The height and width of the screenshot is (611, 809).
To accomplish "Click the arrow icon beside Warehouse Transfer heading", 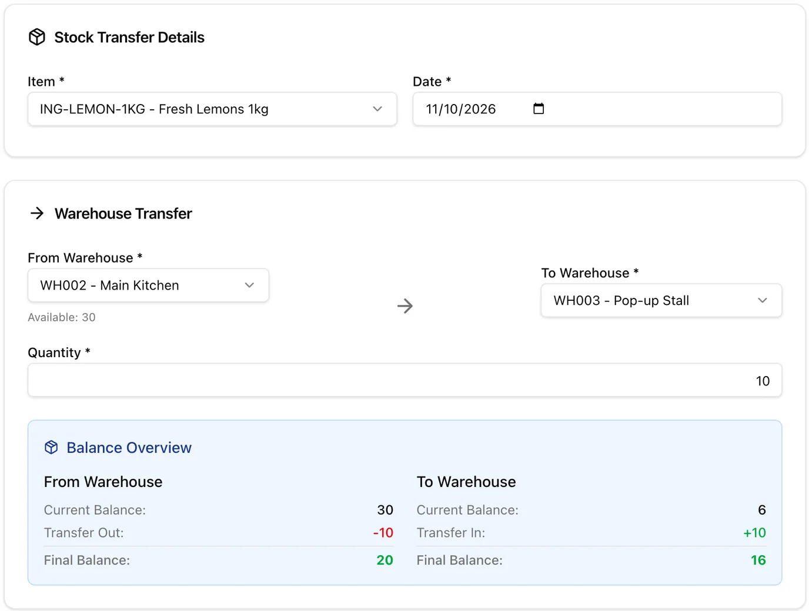I will point(37,213).
